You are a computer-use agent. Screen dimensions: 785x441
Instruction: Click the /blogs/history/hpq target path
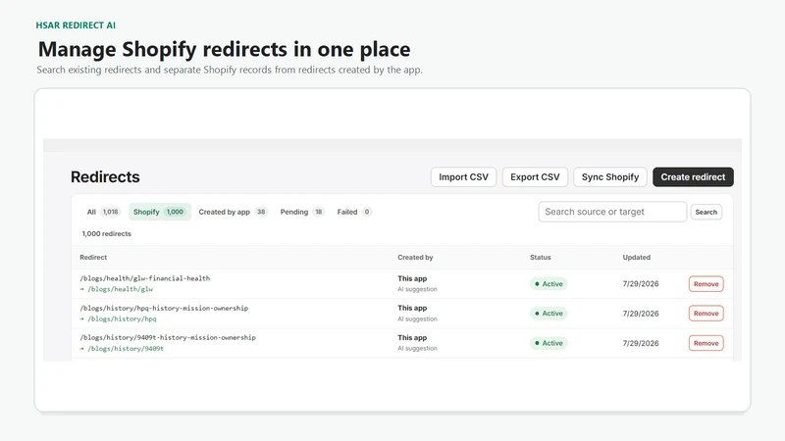coord(122,318)
